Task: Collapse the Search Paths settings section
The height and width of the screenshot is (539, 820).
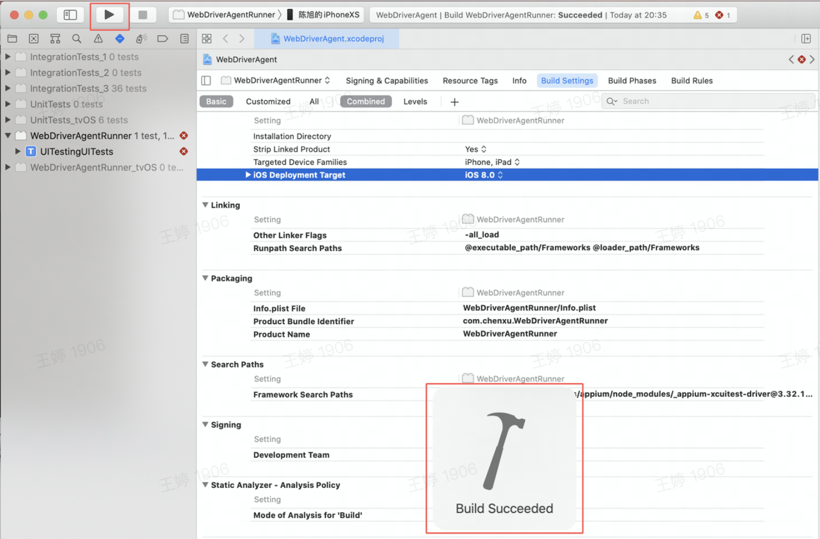Action: 205,364
